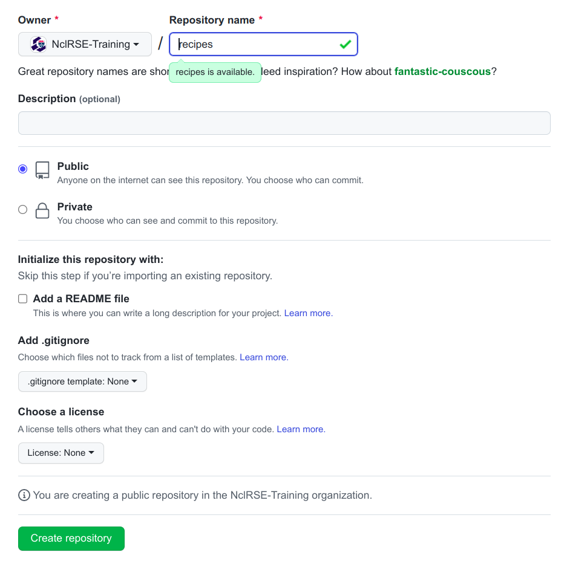Open the .gitignore template dropdown

pyautogui.click(x=82, y=381)
